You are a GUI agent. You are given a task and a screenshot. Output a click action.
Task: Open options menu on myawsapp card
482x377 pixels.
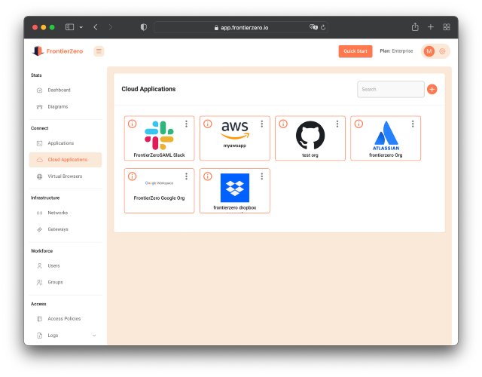pyautogui.click(x=262, y=124)
